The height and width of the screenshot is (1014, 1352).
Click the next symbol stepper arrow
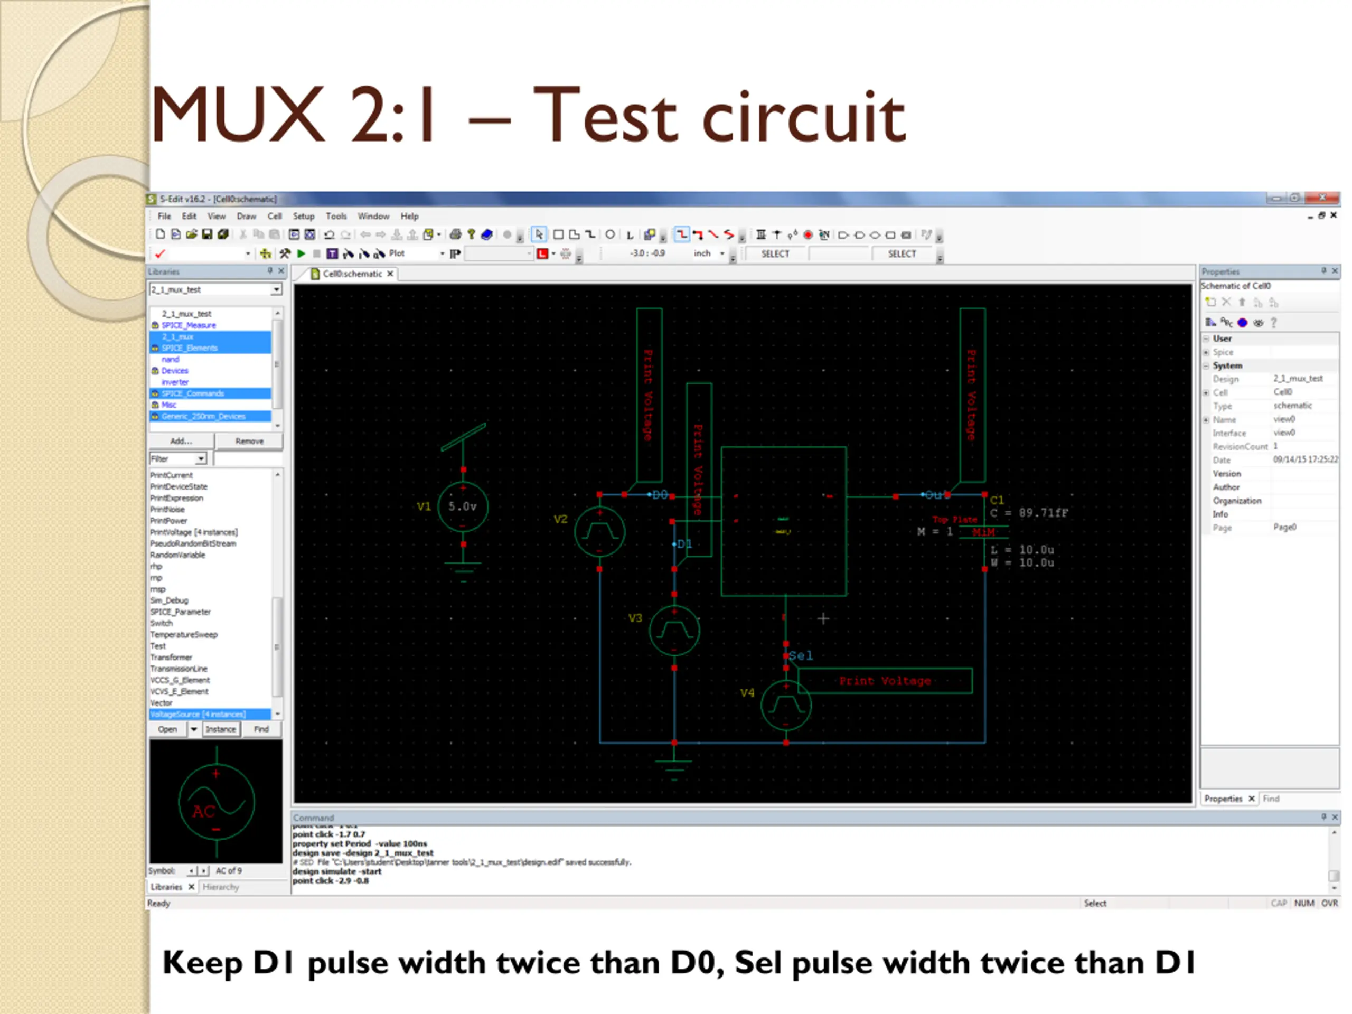pyautogui.click(x=203, y=870)
